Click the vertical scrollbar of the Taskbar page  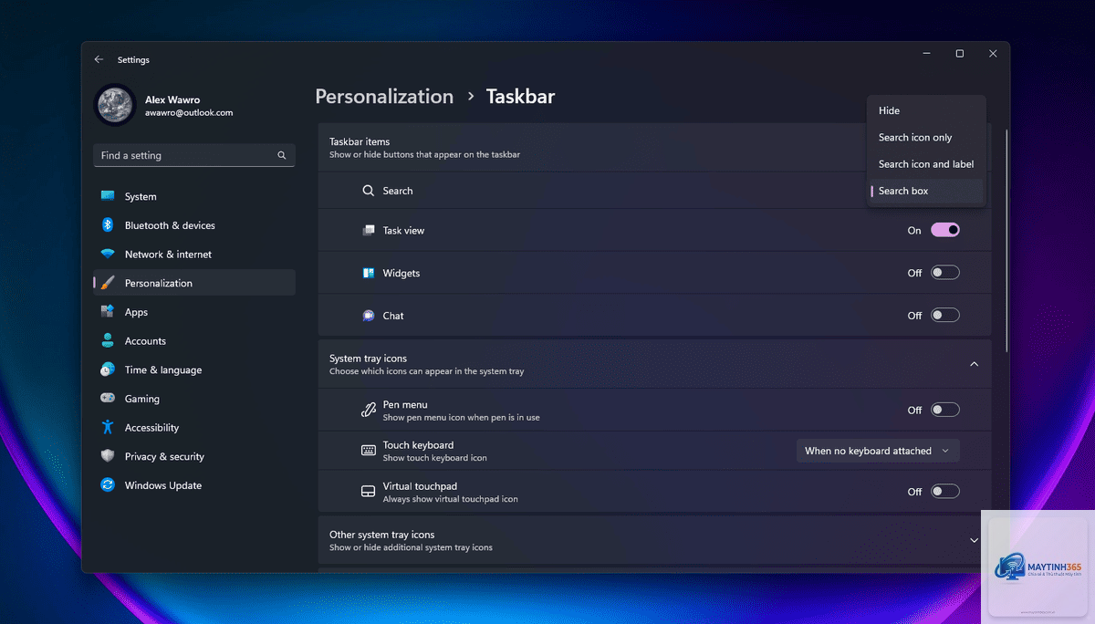(1006, 241)
